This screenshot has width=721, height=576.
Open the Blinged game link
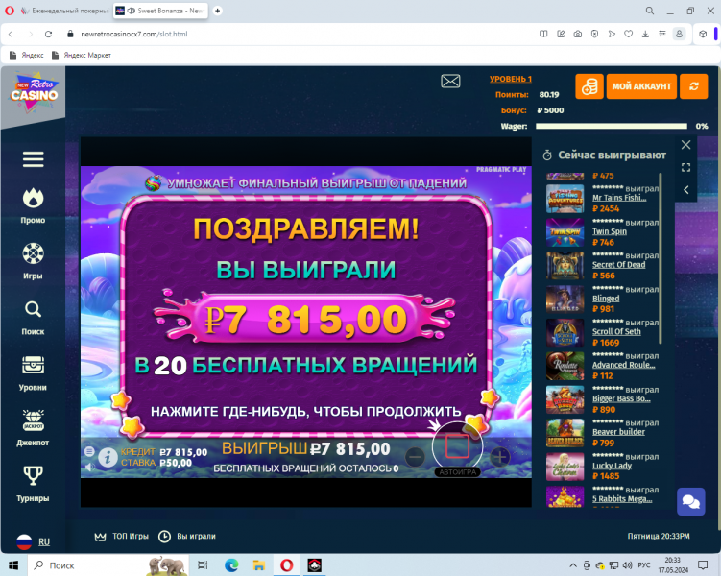[x=606, y=299]
